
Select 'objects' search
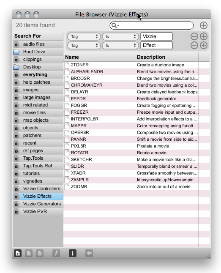coord(38,128)
